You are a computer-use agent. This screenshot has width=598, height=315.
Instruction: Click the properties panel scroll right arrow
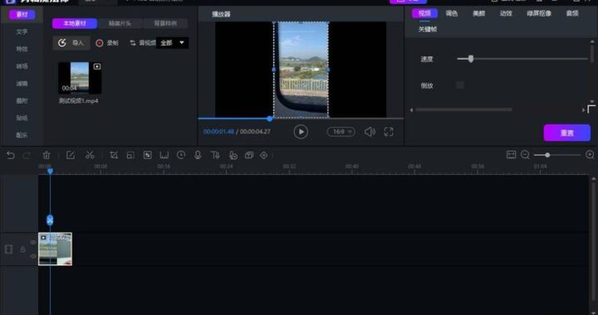click(x=584, y=110)
